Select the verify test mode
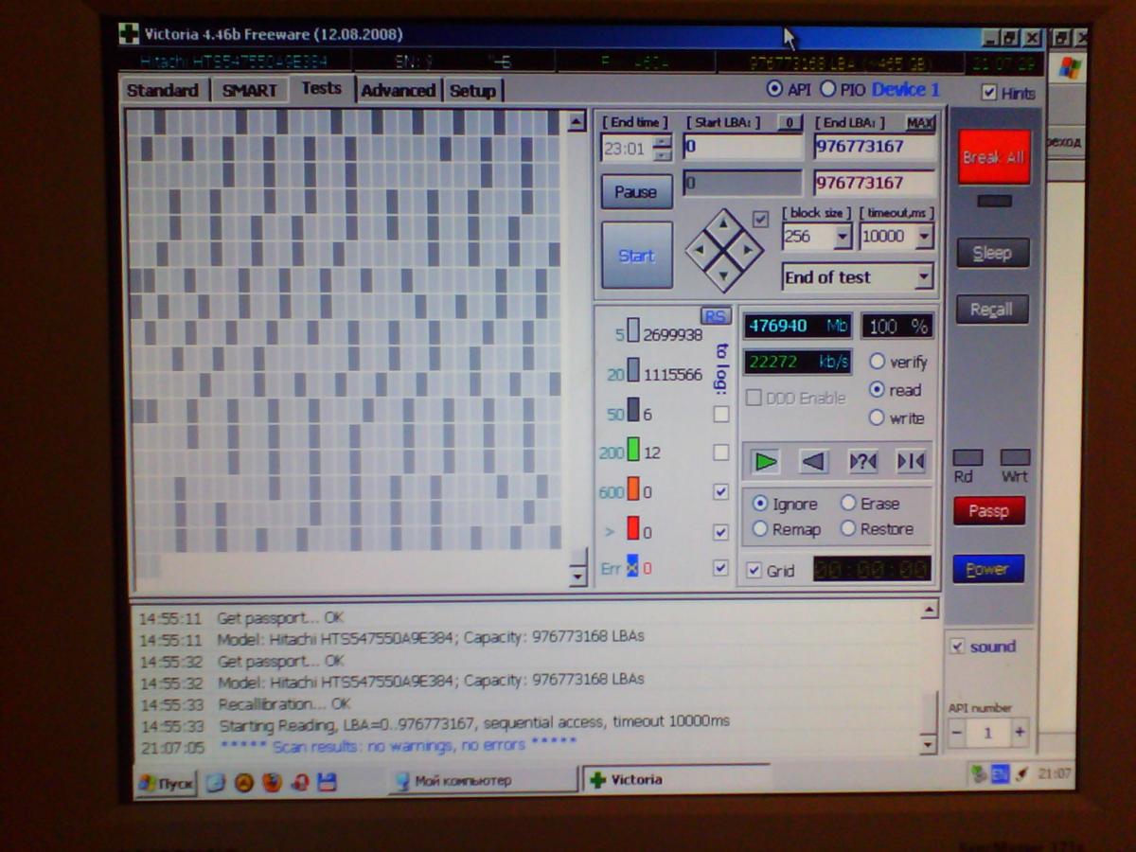The width and height of the screenshot is (1136, 852). click(x=877, y=361)
